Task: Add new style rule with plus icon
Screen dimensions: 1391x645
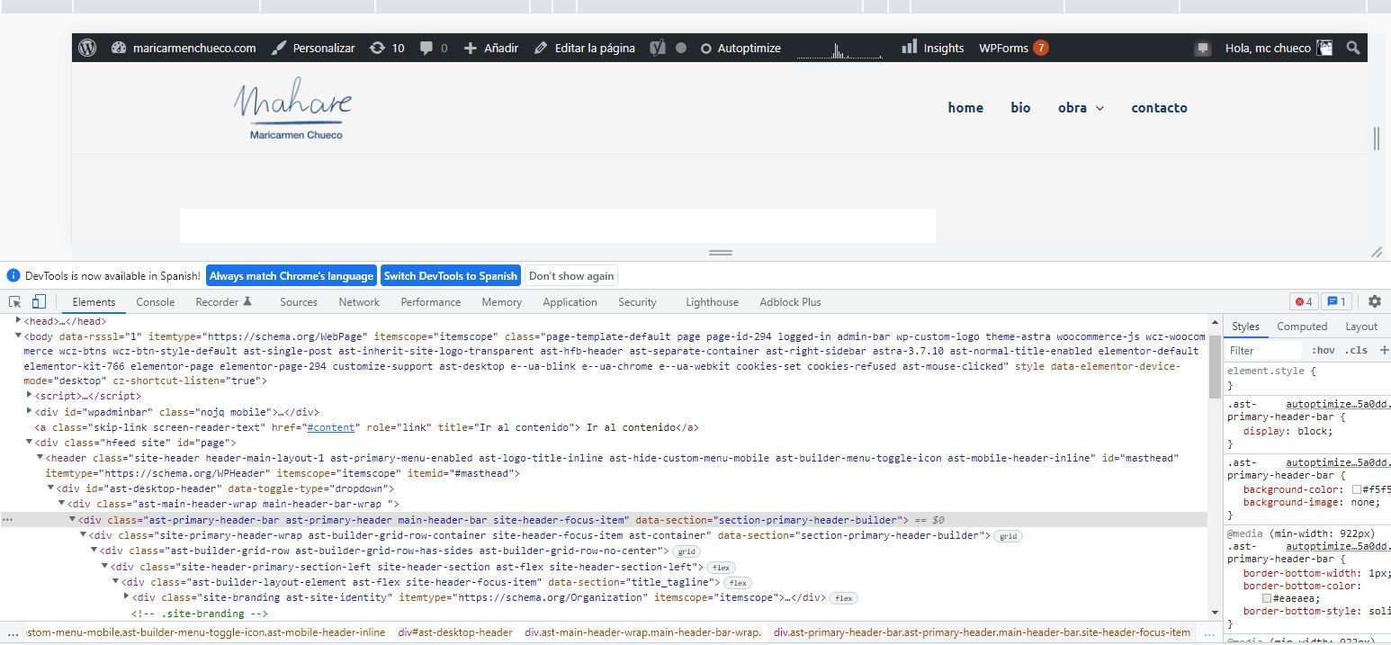Action: pyautogui.click(x=1384, y=350)
